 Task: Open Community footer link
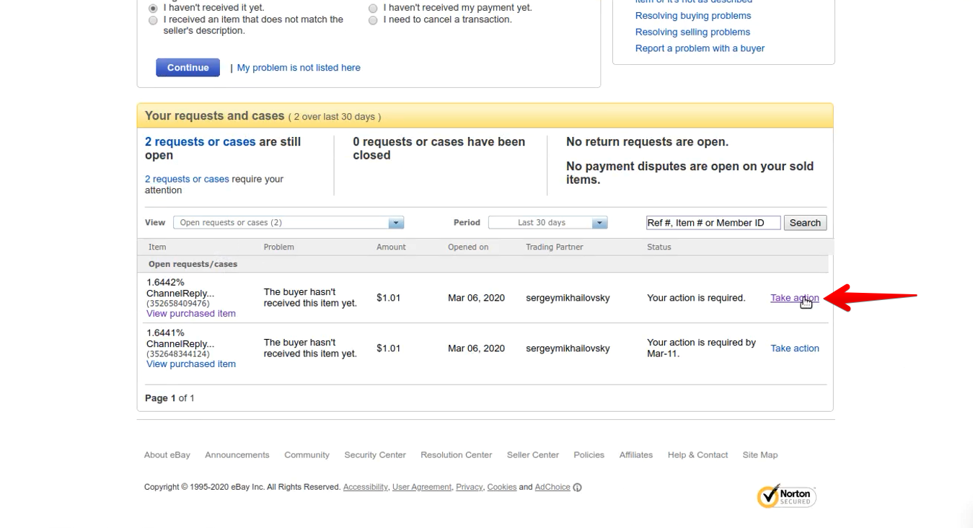pyautogui.click(x=307, y=455)
